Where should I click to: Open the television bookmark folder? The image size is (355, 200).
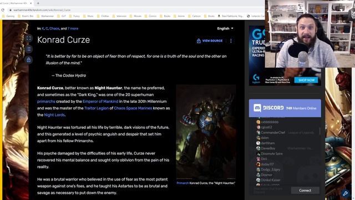click(x=119, y=16)
